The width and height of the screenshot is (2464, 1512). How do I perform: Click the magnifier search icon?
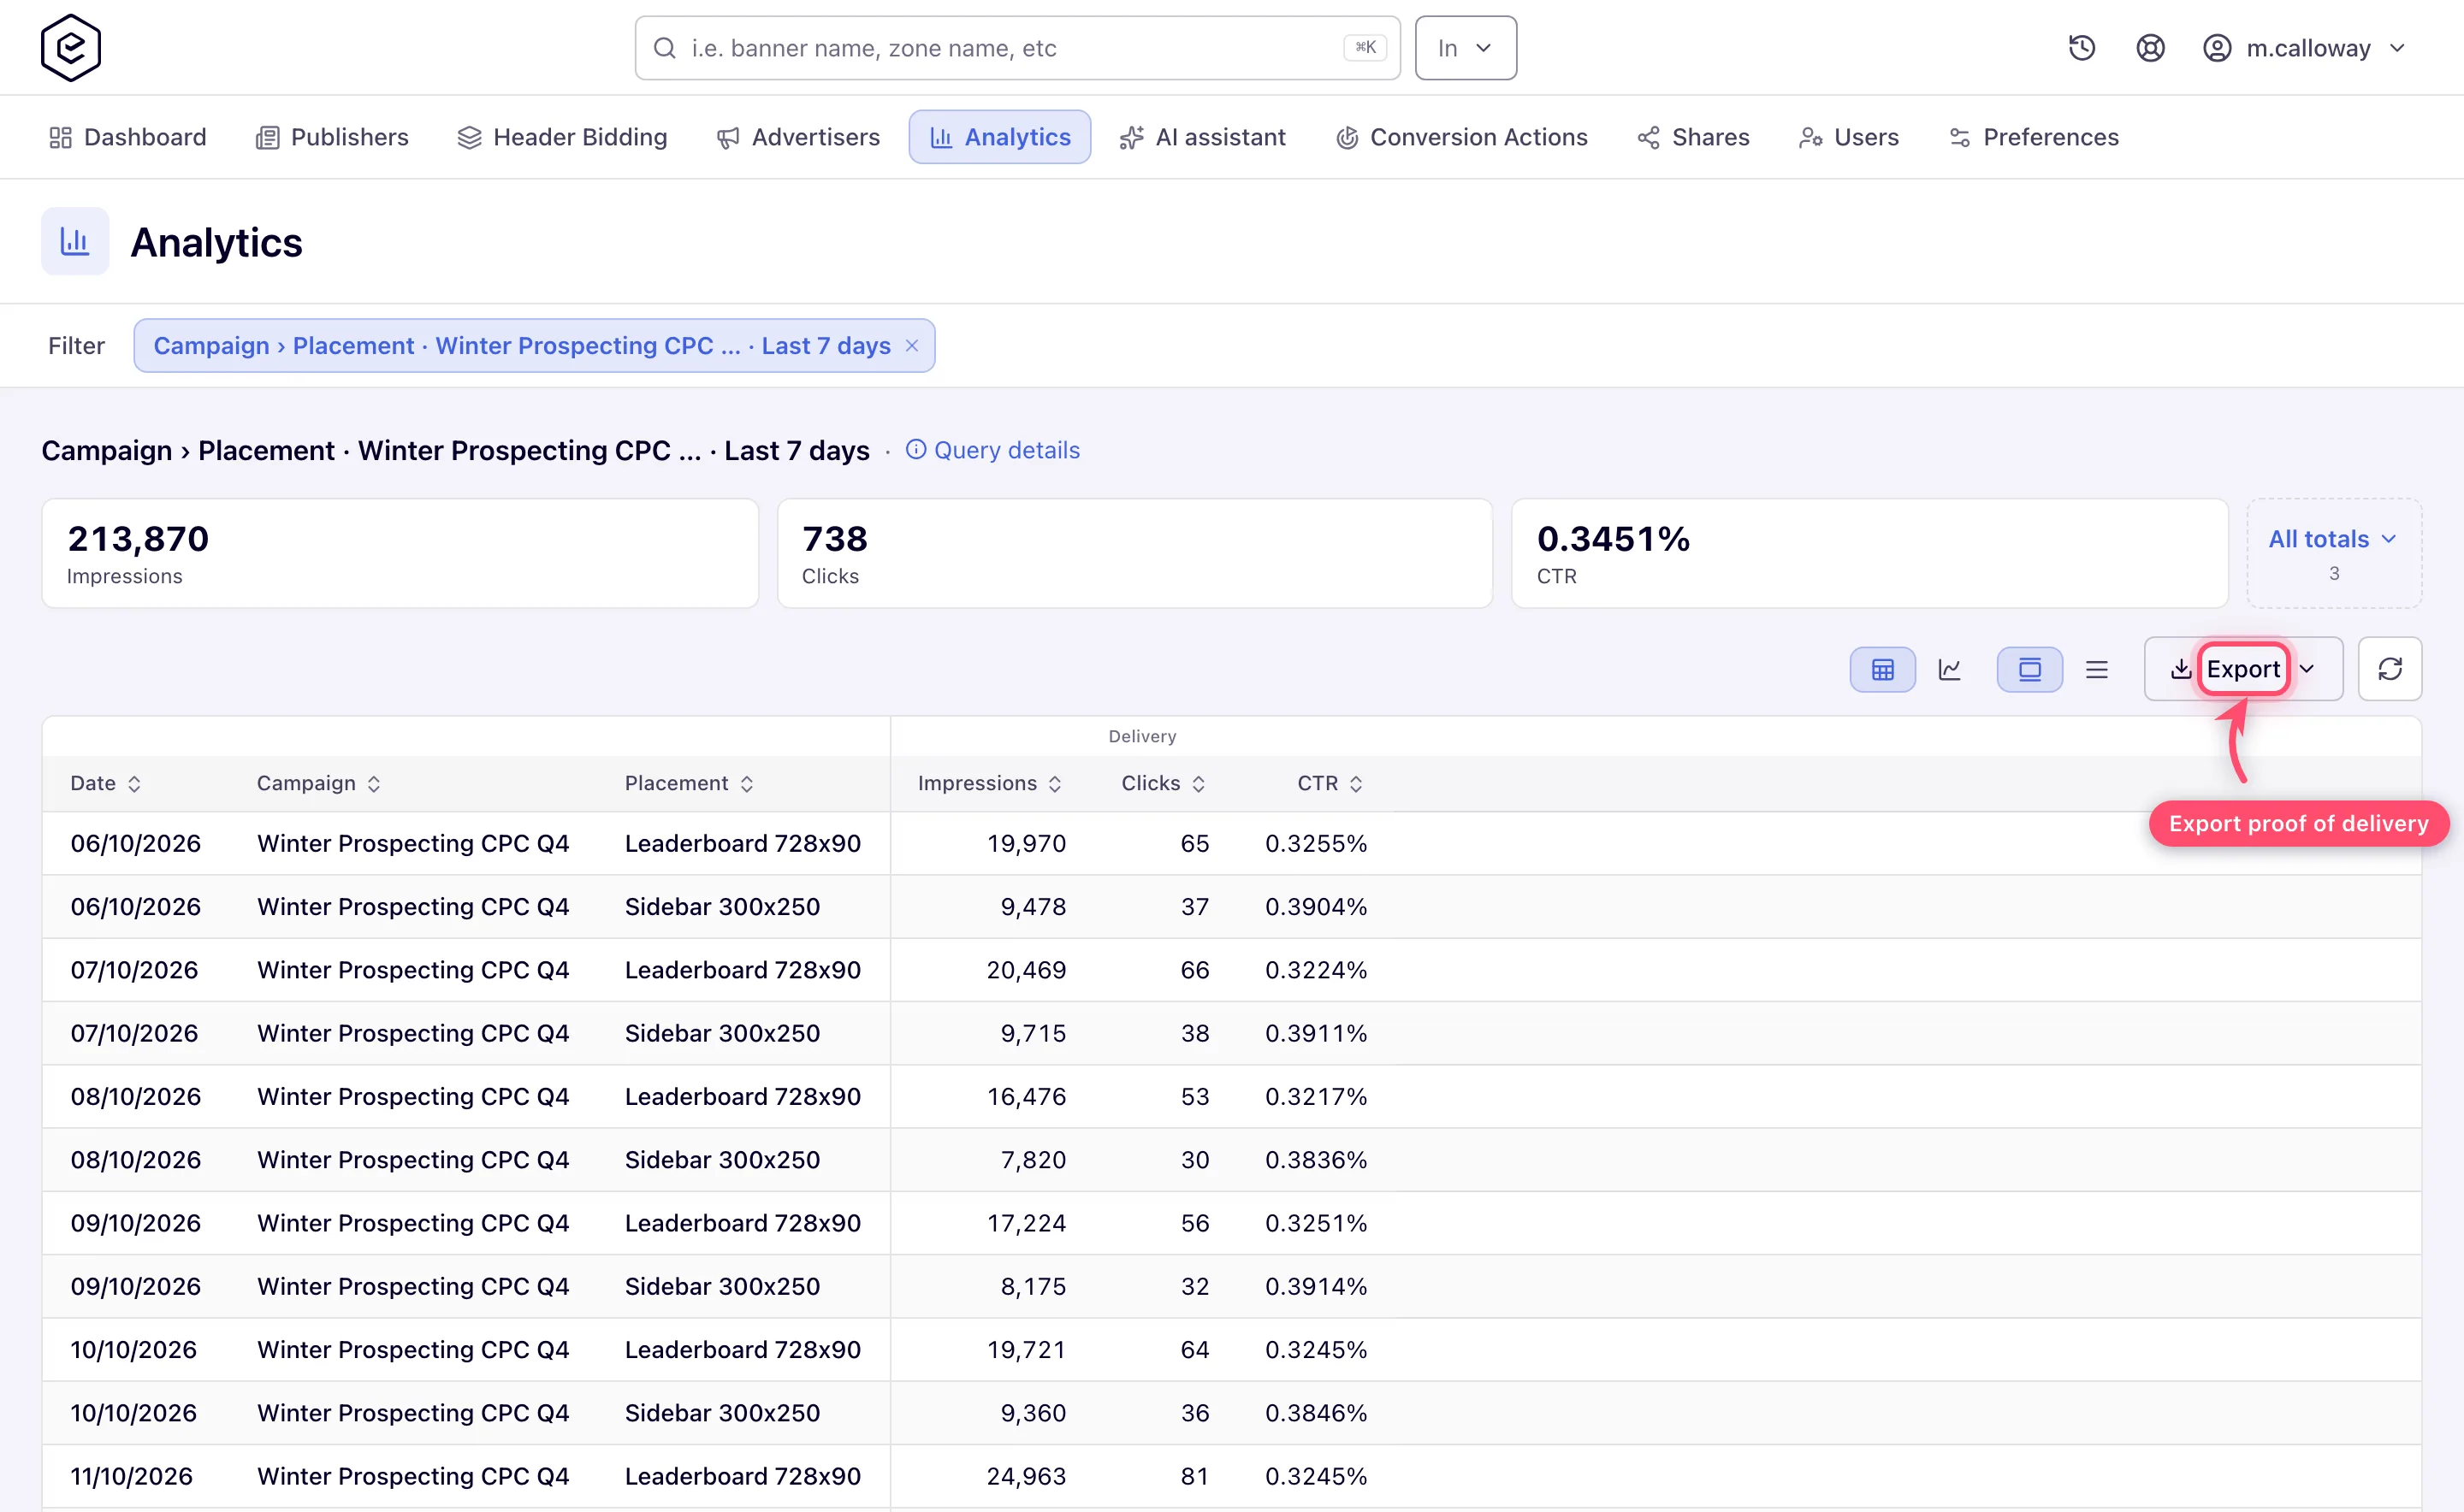point(664,48)
